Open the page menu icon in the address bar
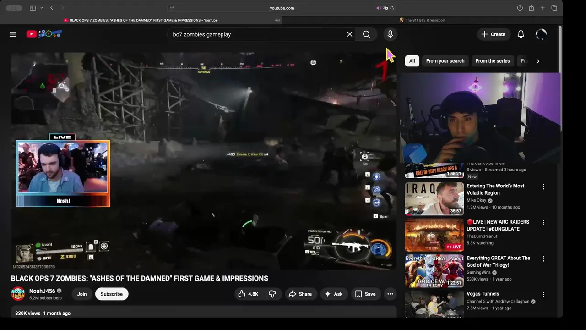Image resolution: width=586 pixels, height=330 pixels. click(x=172, y=8)
